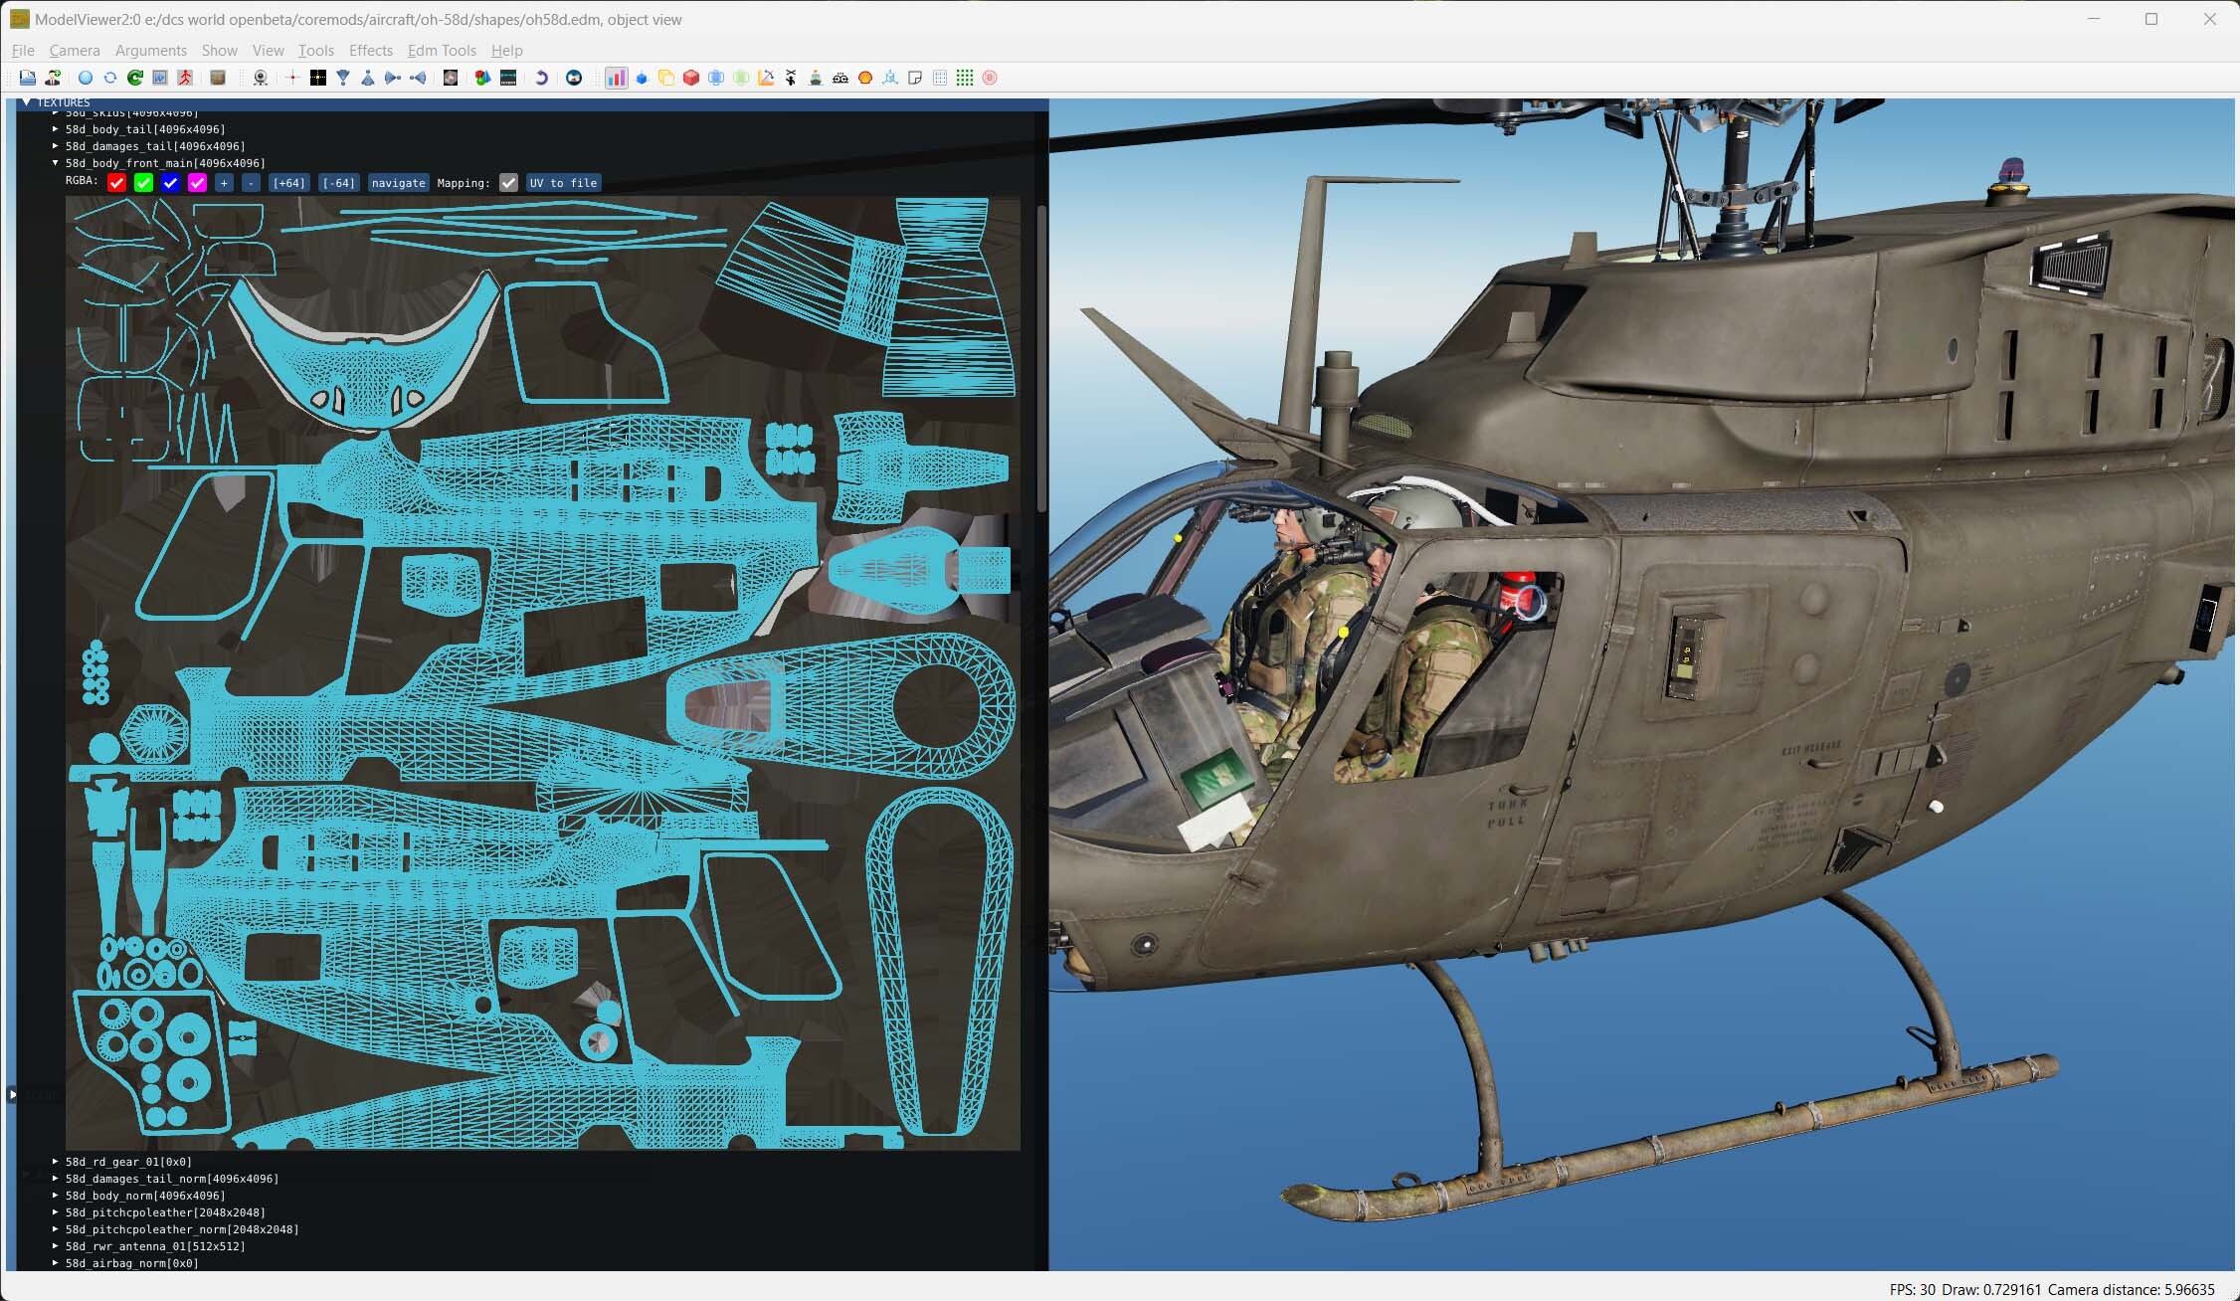Toggle the red RGBA channel checkbox
Screen dimensions: 2240x1301
(116, 183)
